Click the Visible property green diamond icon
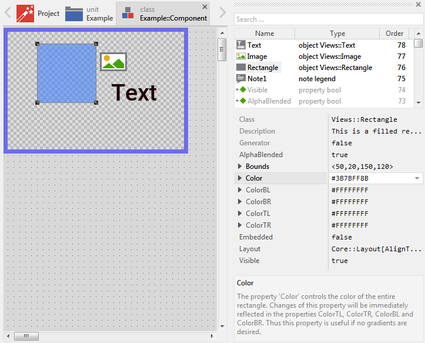This screenshot has height=343, width=425. [x=243, y=90]
